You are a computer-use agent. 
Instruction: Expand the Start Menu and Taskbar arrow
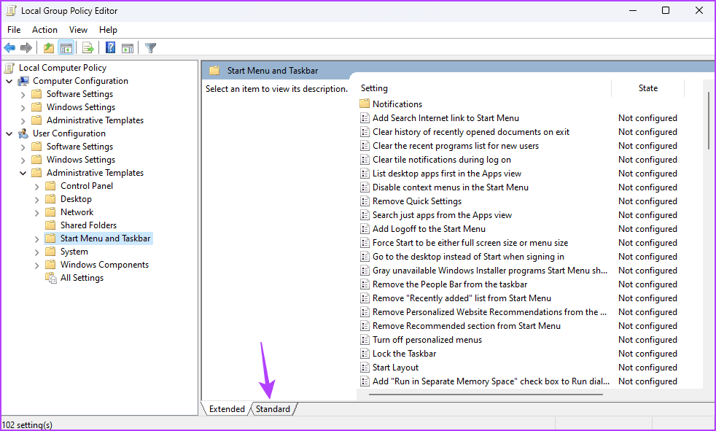pos(37,239)
